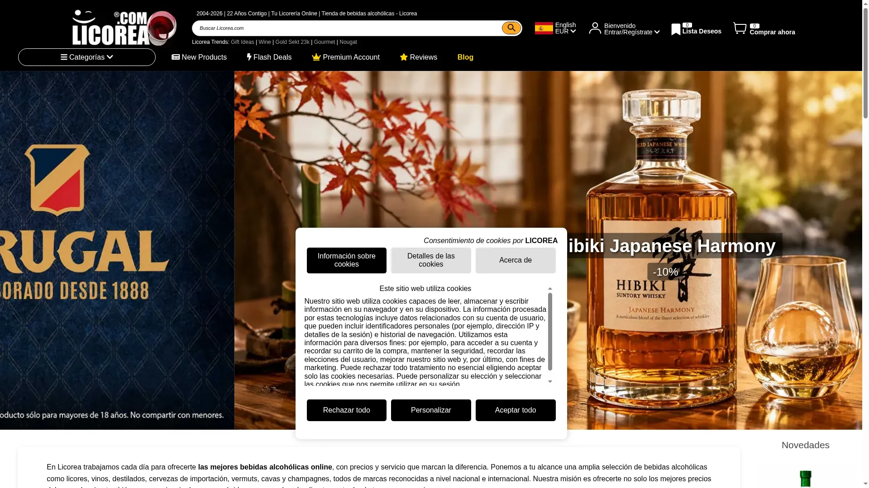Image resolution: width=869 pixels, height=488 pixels.
Task: Click the -10% discount badge
Action: [665, 272]
